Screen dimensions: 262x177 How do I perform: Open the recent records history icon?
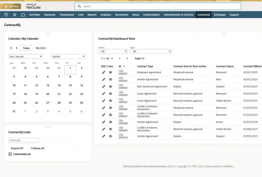click(x=6, y=15)
